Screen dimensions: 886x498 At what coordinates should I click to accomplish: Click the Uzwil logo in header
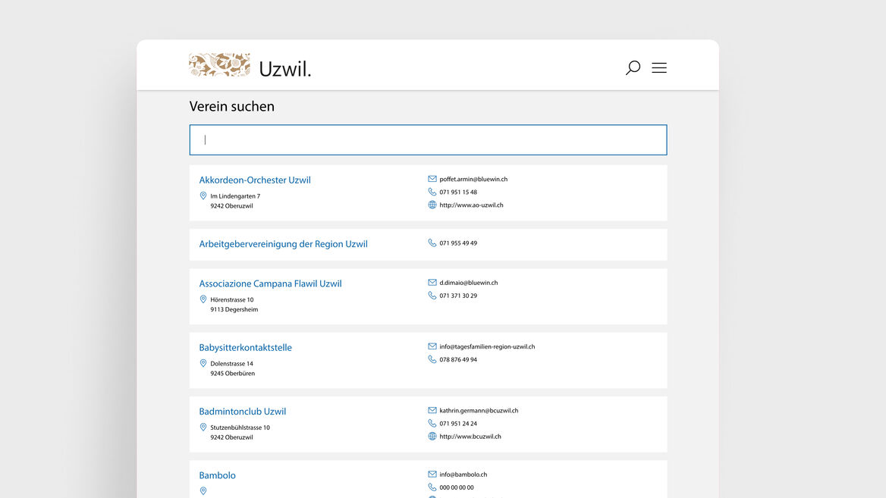[250, 67]
